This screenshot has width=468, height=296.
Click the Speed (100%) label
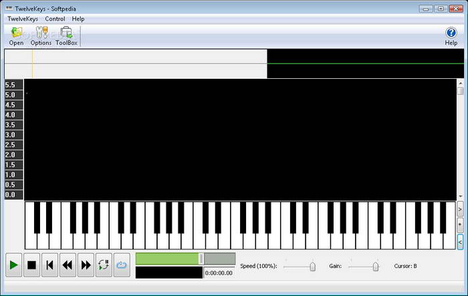(x=259, y=266)
